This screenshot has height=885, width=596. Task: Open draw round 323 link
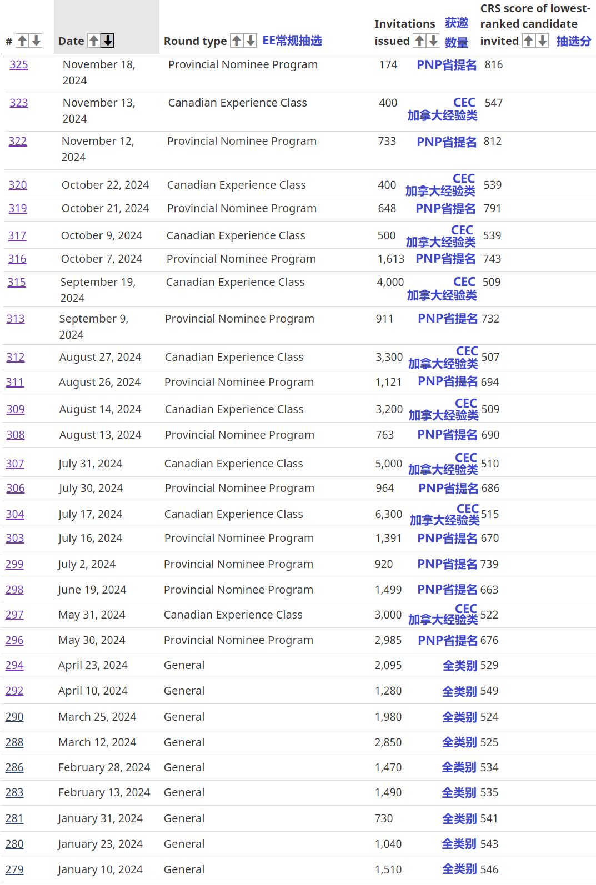18,103
